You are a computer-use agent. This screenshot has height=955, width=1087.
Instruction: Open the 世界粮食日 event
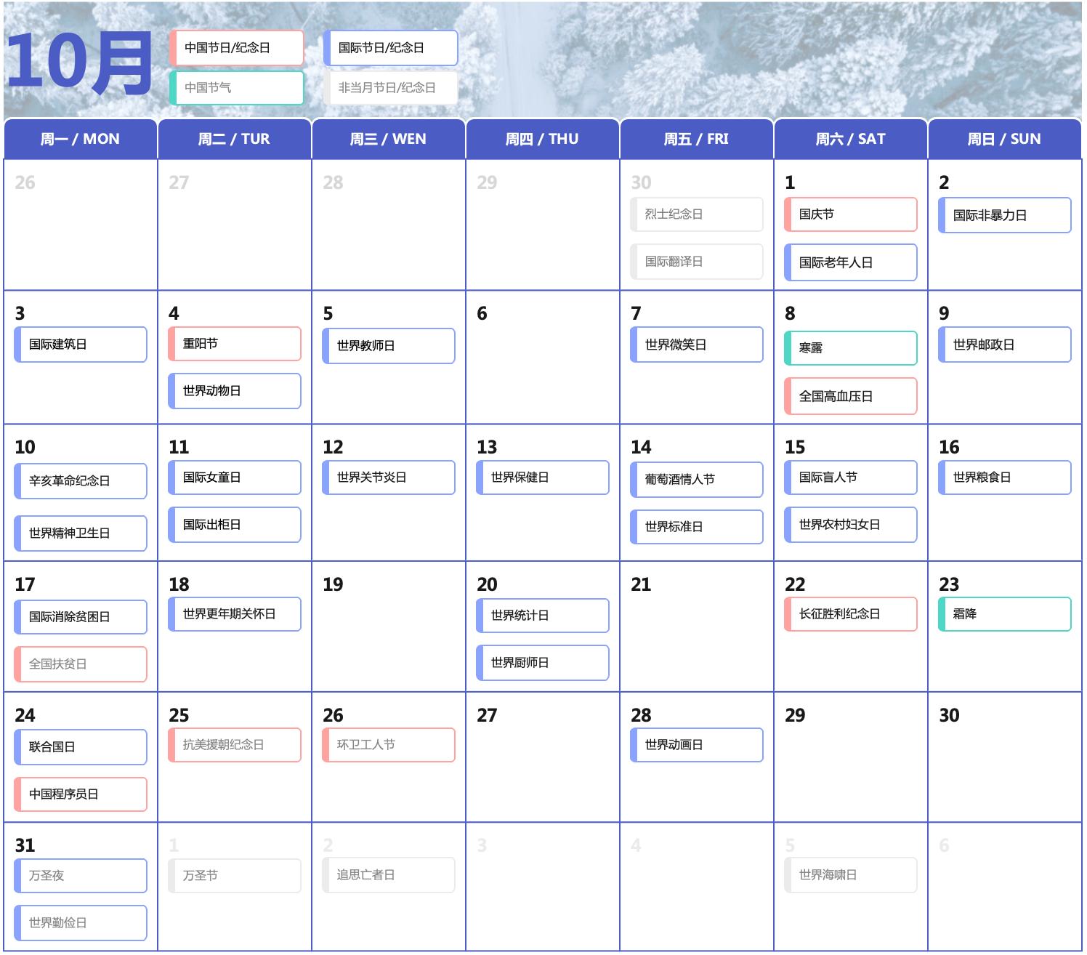point(1005,477)
